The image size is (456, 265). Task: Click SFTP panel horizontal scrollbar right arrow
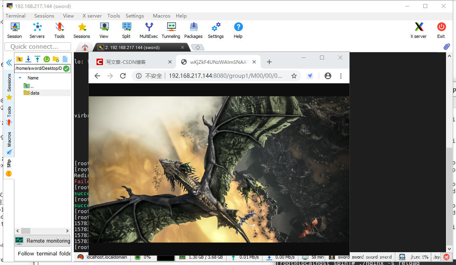click(67, 231)
